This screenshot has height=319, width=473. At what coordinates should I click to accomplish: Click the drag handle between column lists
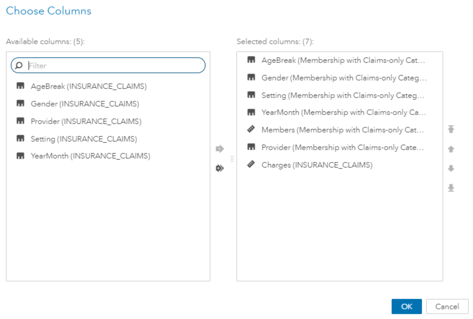[x=230, y=159]
